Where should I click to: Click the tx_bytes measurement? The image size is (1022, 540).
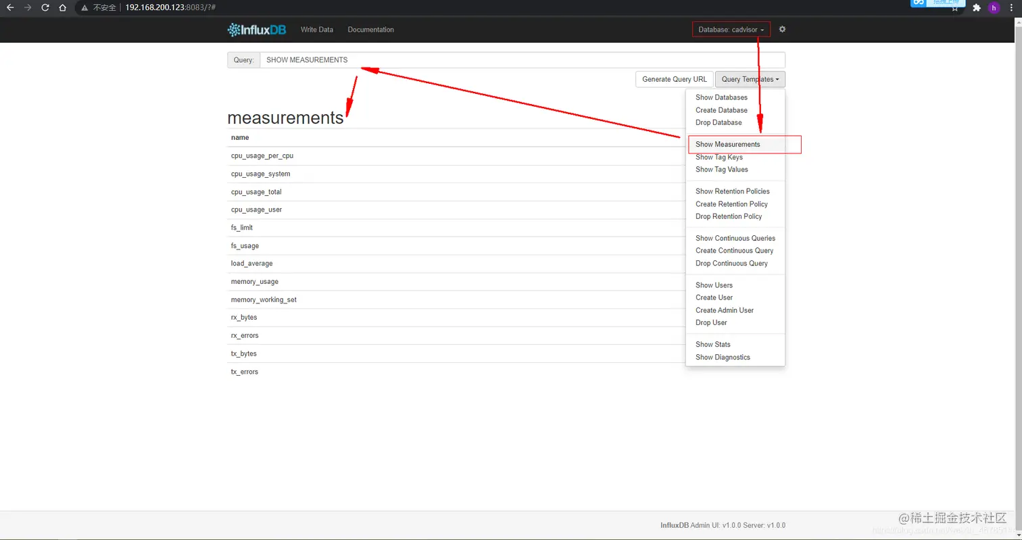244,353
